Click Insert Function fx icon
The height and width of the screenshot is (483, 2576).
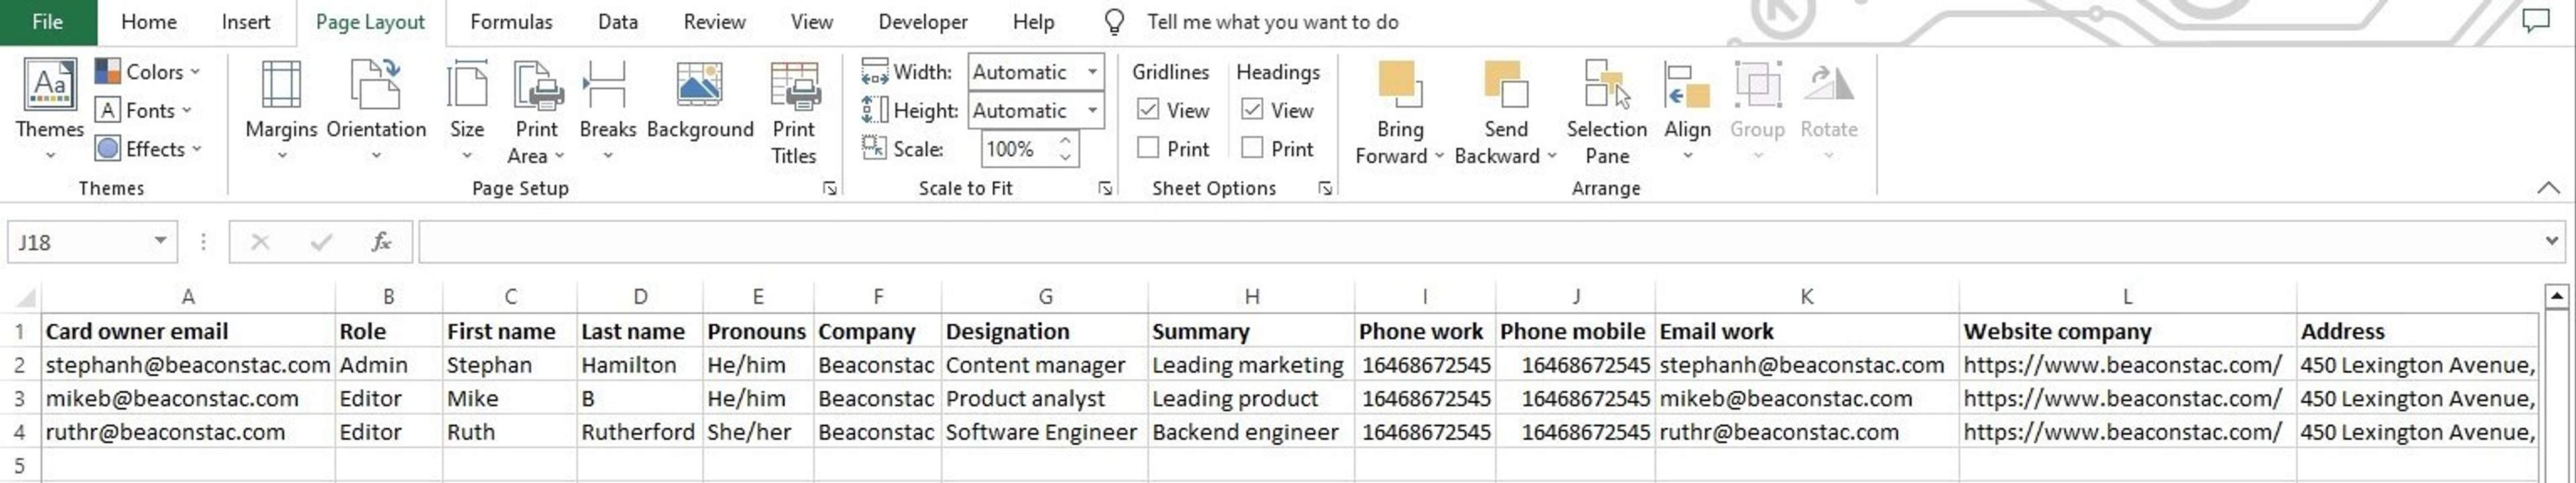381,241
